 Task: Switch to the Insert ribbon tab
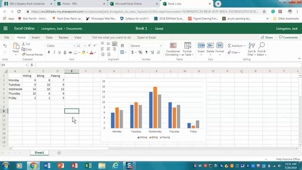(36, 37)
